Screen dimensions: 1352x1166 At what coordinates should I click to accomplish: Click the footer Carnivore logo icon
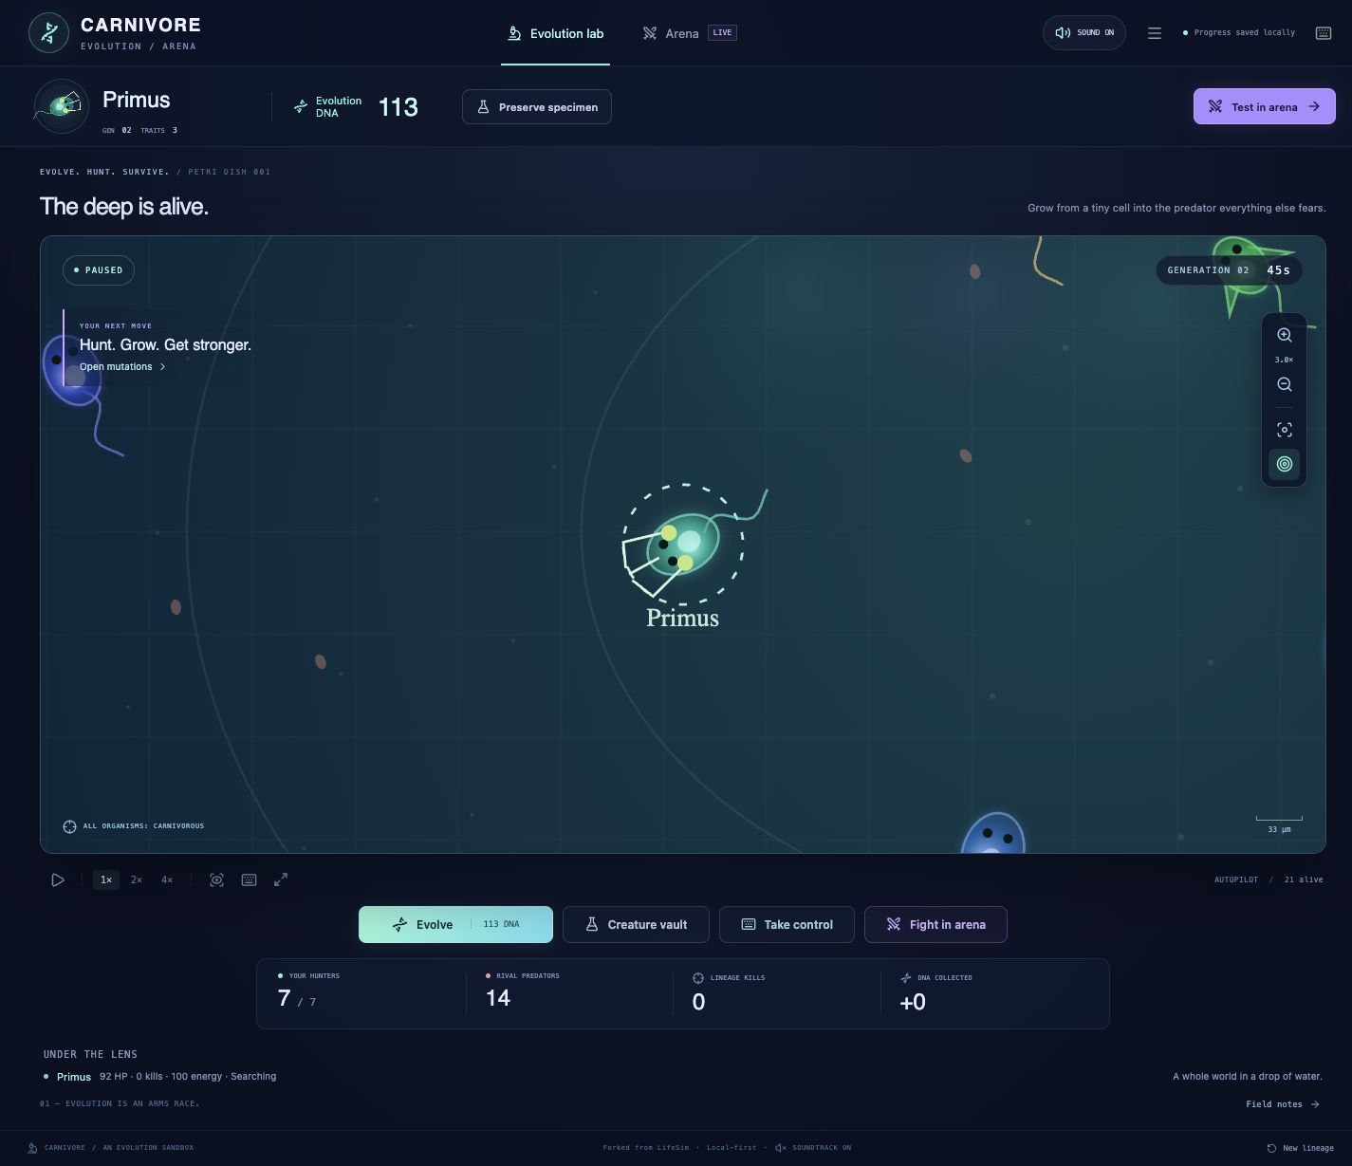coord(33,1148)
